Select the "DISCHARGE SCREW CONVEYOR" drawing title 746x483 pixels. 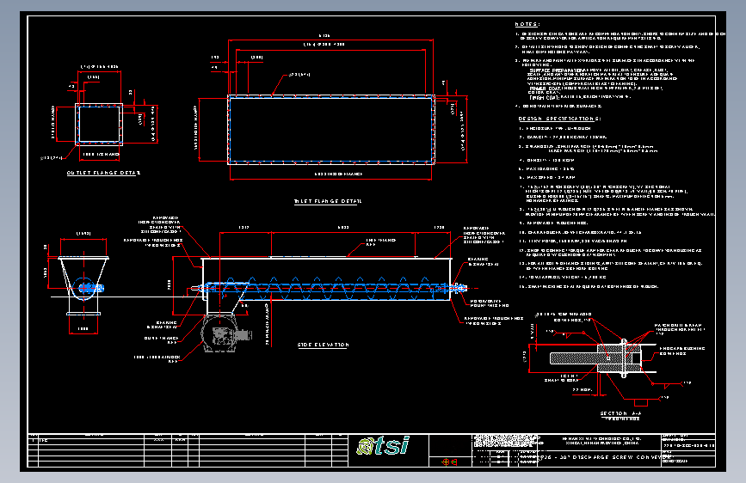coord(607,457)
